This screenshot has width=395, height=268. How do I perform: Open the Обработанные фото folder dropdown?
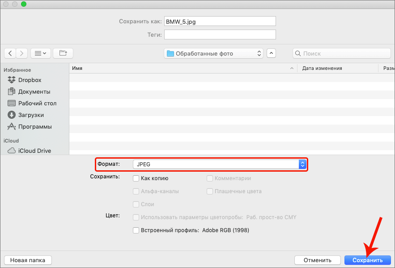tap(214, 53)
